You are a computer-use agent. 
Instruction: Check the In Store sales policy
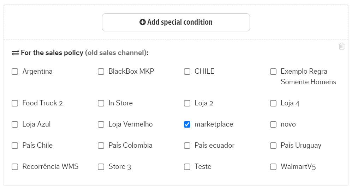pos(101,103)
